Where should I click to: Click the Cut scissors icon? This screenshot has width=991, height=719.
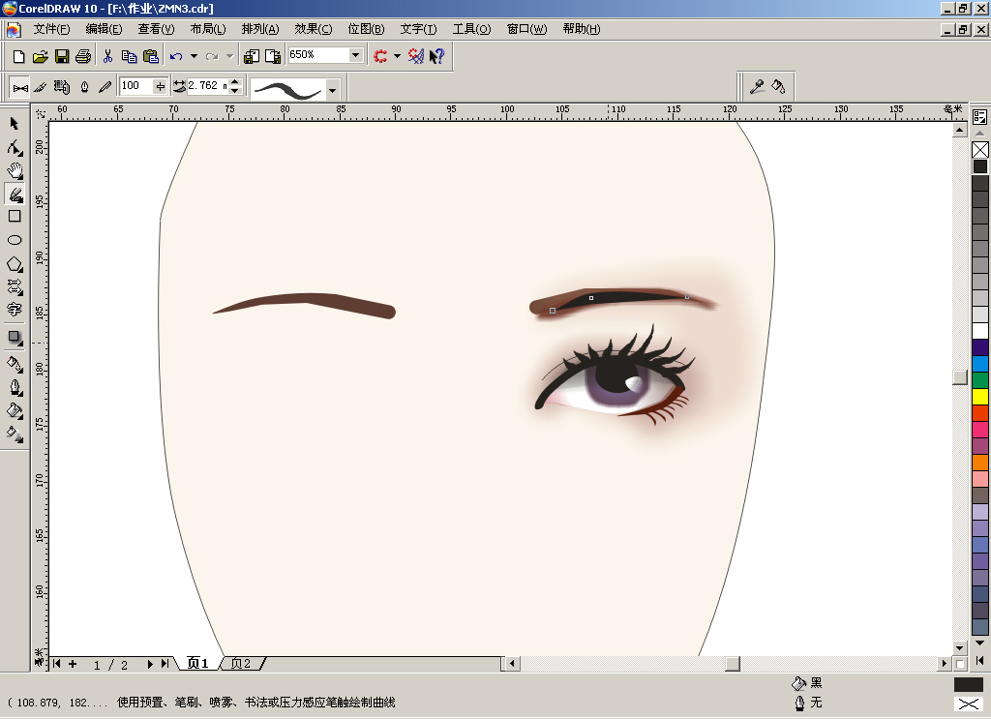pyautogui.click(x=108, y=56)
